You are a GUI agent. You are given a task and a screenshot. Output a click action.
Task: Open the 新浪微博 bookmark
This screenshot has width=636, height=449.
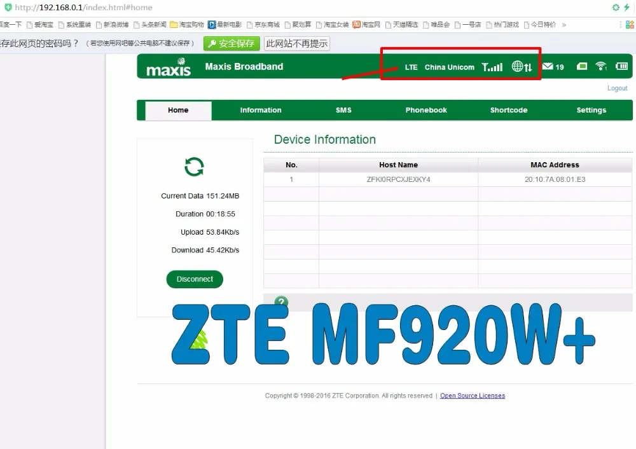113,25
